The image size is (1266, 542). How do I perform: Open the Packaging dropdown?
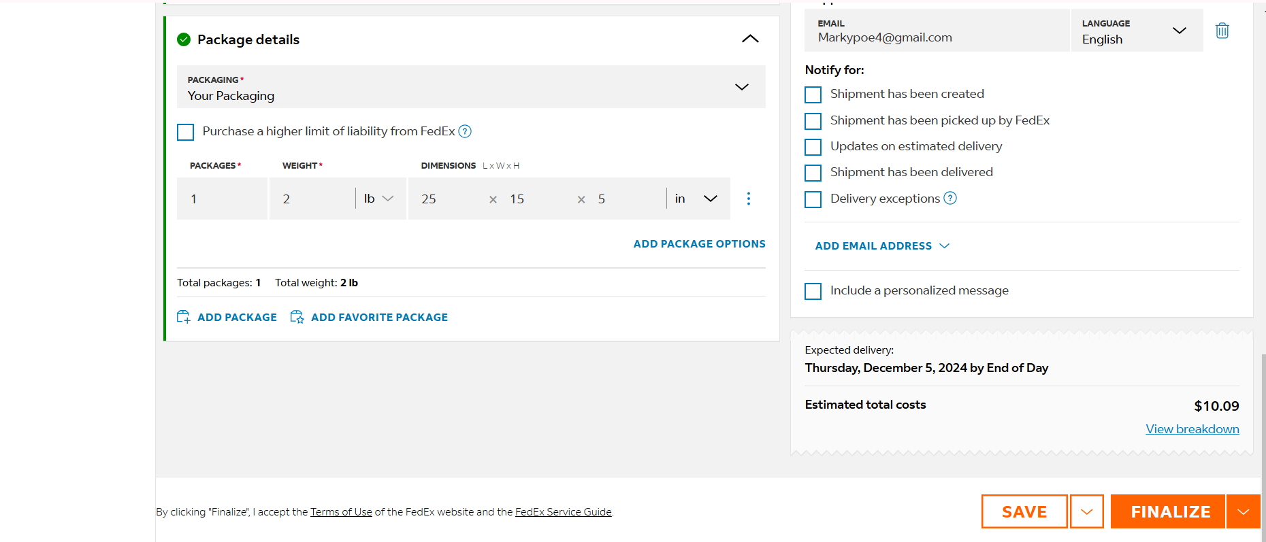(471, 87)
